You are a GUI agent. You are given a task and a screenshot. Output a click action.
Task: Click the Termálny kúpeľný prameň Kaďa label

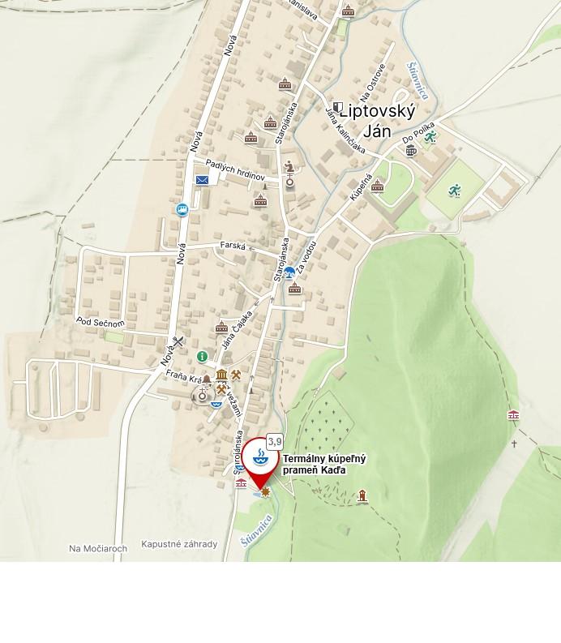coord(324,464)
